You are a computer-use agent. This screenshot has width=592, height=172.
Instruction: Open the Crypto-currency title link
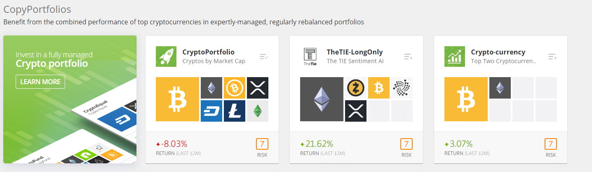498,52
